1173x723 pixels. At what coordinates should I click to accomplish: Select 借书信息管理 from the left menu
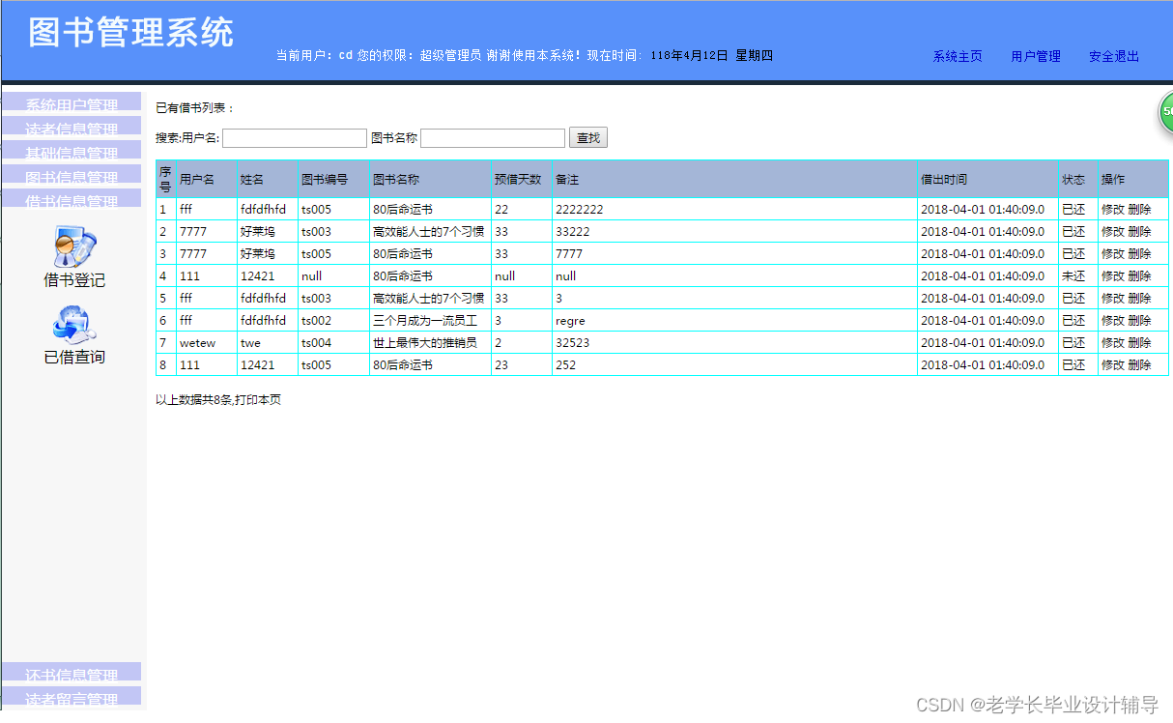pos(72,200)
